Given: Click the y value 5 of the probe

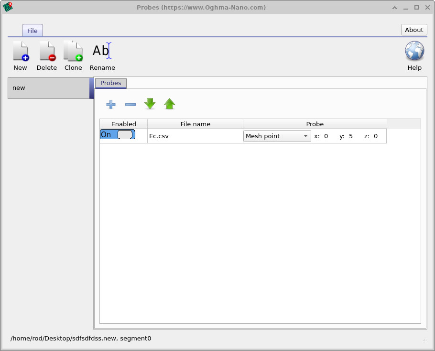Looking at the screenshot, I should [x=351, y=136].
